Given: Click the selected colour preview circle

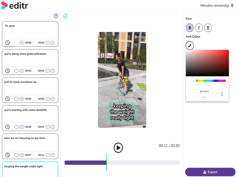Looking at the screenshot, I should (x=190, y=83).
